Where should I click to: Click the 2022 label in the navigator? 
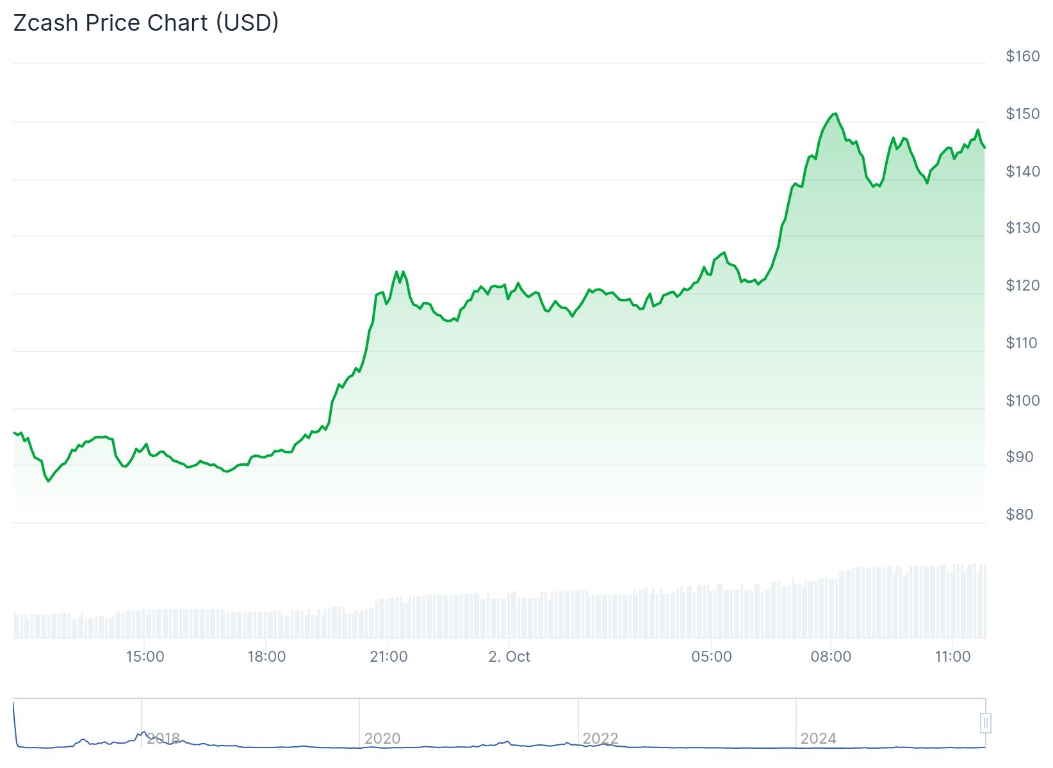tap(600, 739)
